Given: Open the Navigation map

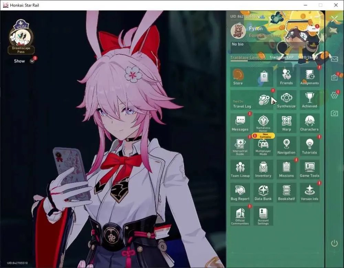Looking at the screenshot, I should [286, 146].
